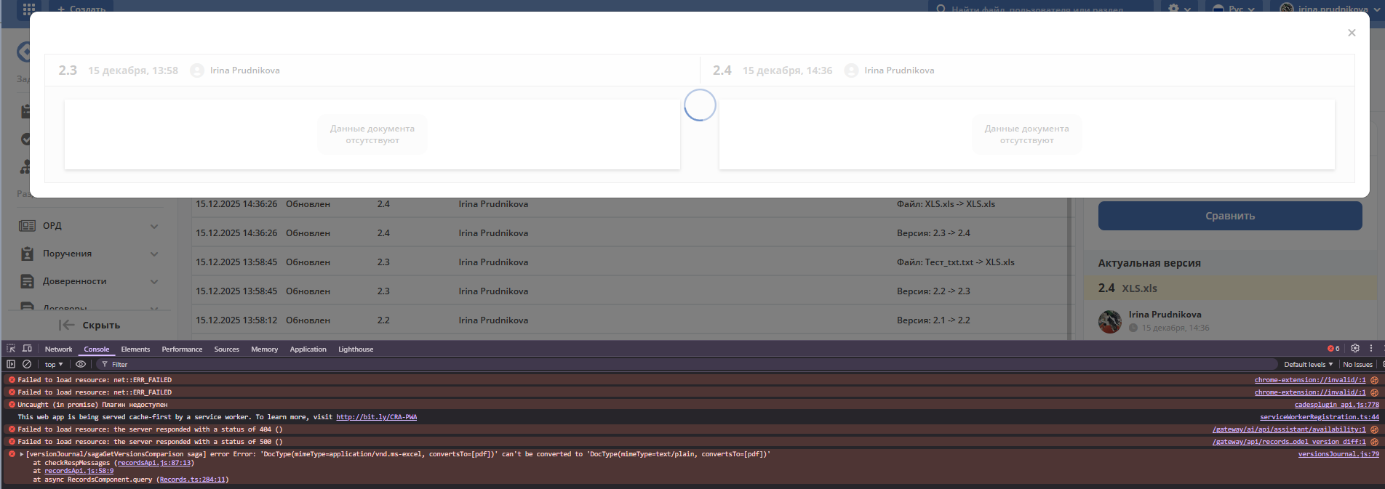This screenshot has height=489, width=1385.
Task: Open the DevTools settings gear
Action: coord(1355,349)
